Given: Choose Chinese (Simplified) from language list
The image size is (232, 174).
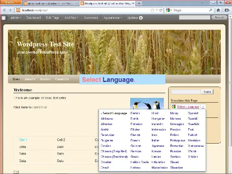Looking at the screenshot, I should pyautogui.click(x=114, y=151).
